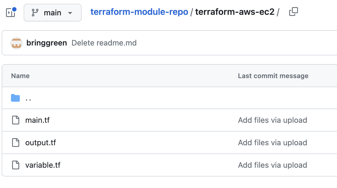Click terraform-aws-ec2 breadcrumb text
The height and width of the screenshot is (188, 337).
click(x=235, y=12)
